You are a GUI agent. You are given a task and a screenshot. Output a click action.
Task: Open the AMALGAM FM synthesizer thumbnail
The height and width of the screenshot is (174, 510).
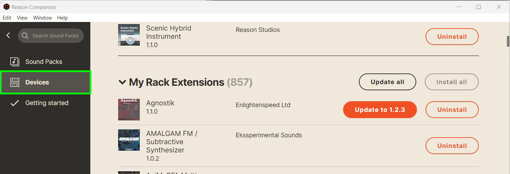tap(129, 140)
